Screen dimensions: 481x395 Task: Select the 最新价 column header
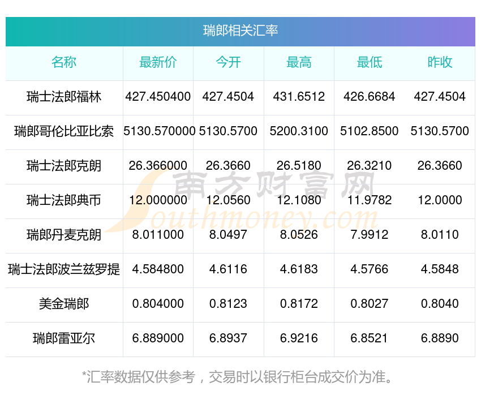(x=158, y=62)
